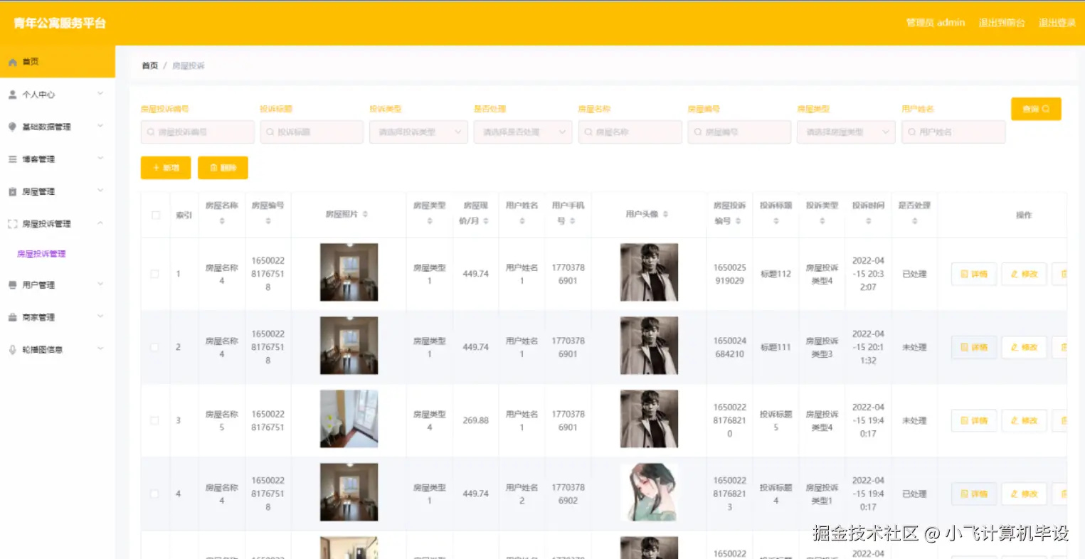
Task: Open the room photo in row 3
Action: tap(349, 419)
